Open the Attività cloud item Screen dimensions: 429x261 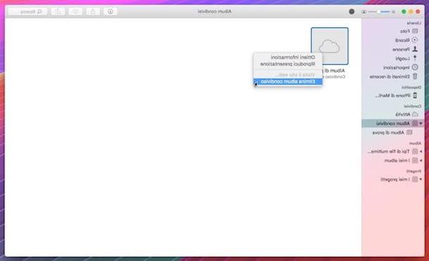tap(406, 114)
